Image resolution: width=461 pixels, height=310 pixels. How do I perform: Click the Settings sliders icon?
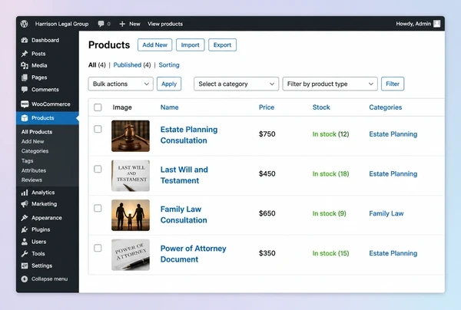point(25,265)
